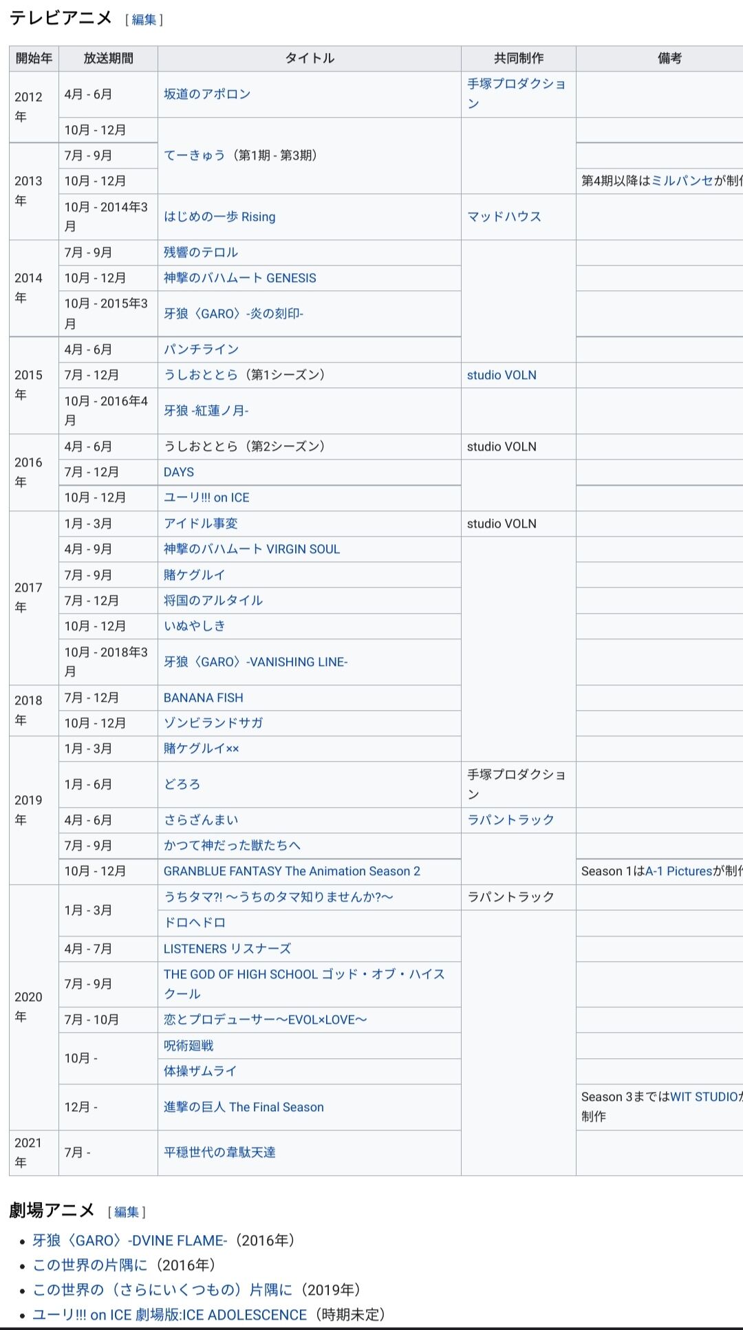Open the 牙狼 -紅蓮ノ月- link
The height and width of the screenshot is (1330, 743).
coord(206,411)
